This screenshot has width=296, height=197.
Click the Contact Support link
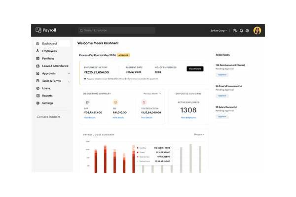coord(48,117)
